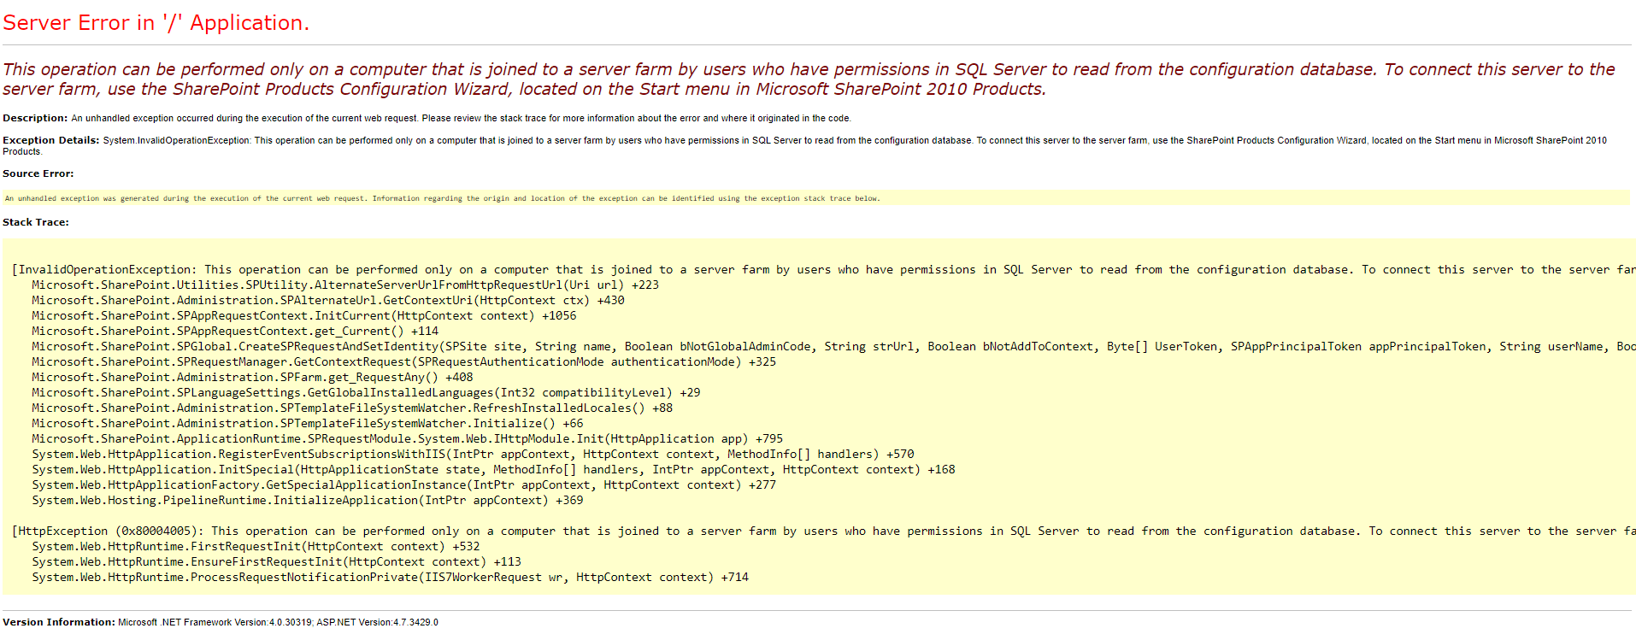Click the "Source Error:" label
The width and height of the screenshot is (1636, 640).
(x=38, y=173)
